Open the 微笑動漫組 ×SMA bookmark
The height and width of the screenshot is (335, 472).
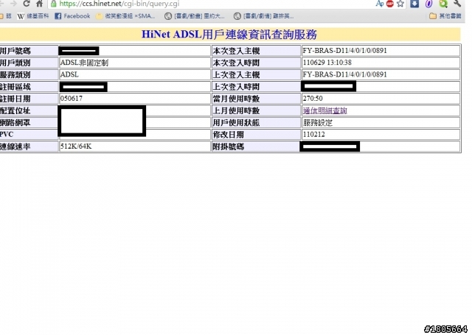125,16
